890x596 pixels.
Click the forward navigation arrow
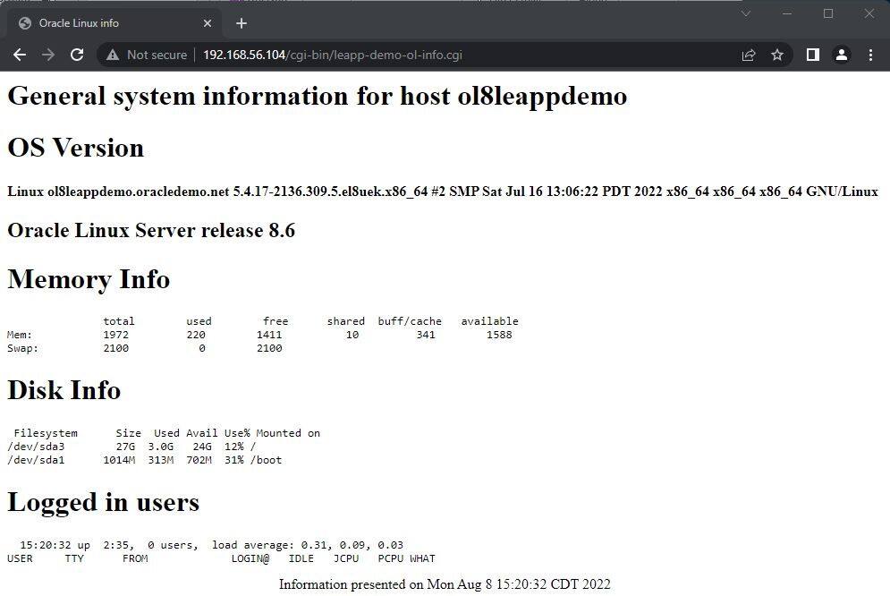pyautogui.click(x=48, y=54)
